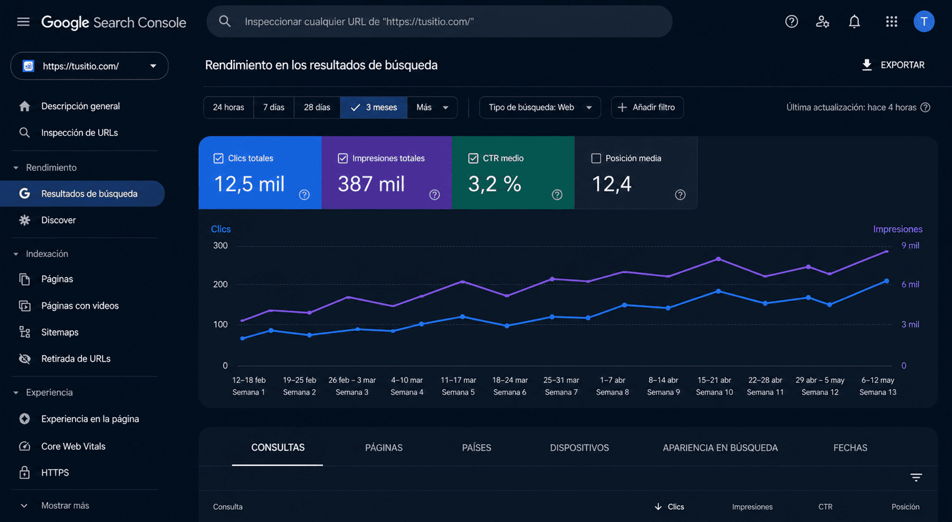Viewport: 952px width, 522px height.
Task: Select the 3 meses date range
Action: pos(373,107)
